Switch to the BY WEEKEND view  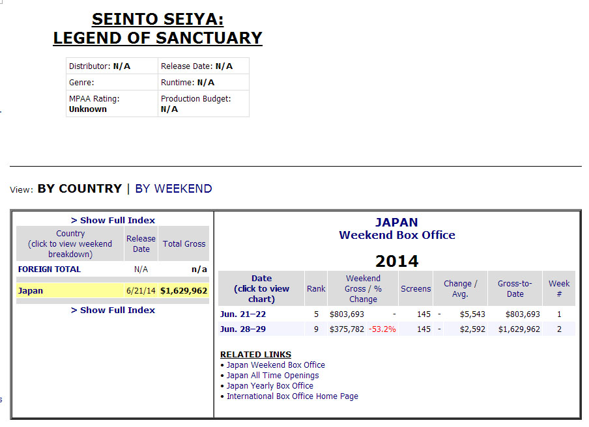[173, 188]
